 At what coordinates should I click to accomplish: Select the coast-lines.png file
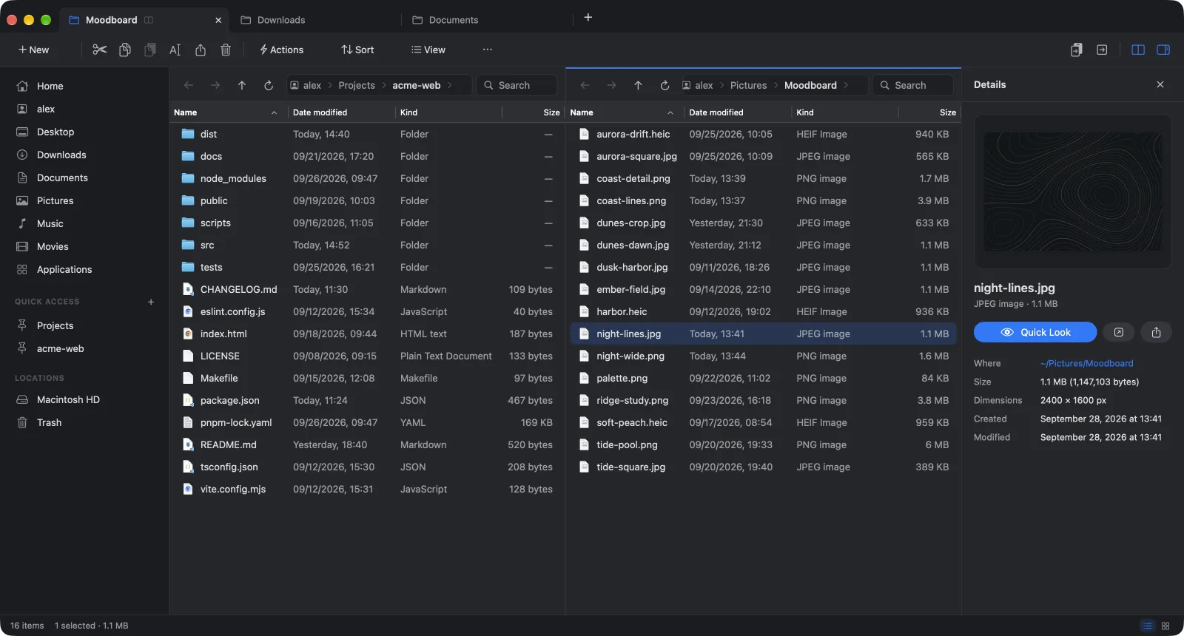[x=763, y=200]
